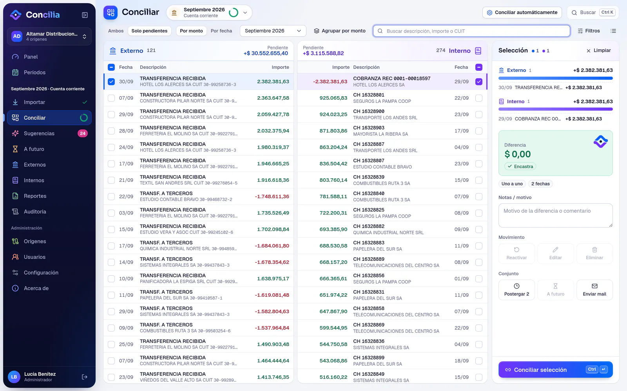Go to Externos bank section
The image size is (627, 391).
coord(49,165)
